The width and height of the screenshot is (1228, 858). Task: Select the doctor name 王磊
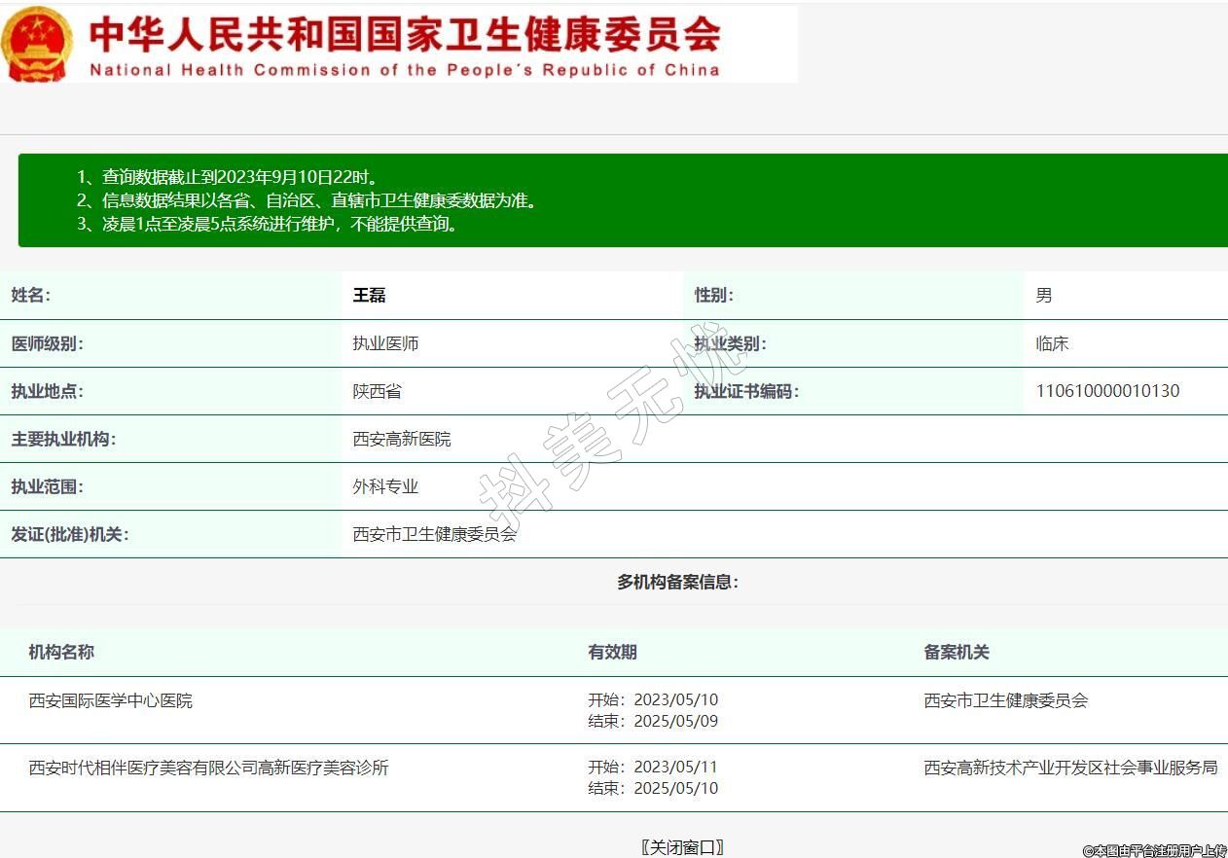point(369,296)
